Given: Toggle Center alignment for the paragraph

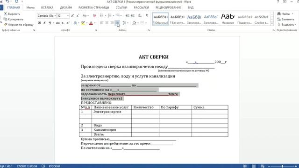Looking at the screenshot, I should point(107,23).
